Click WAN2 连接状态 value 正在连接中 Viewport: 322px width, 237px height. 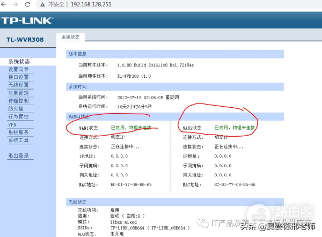229,147
